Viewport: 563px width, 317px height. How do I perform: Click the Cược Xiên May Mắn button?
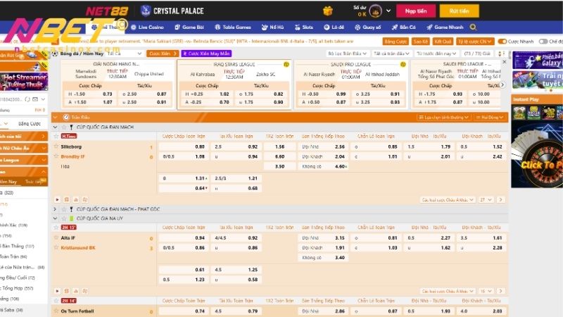pos(206,54)
